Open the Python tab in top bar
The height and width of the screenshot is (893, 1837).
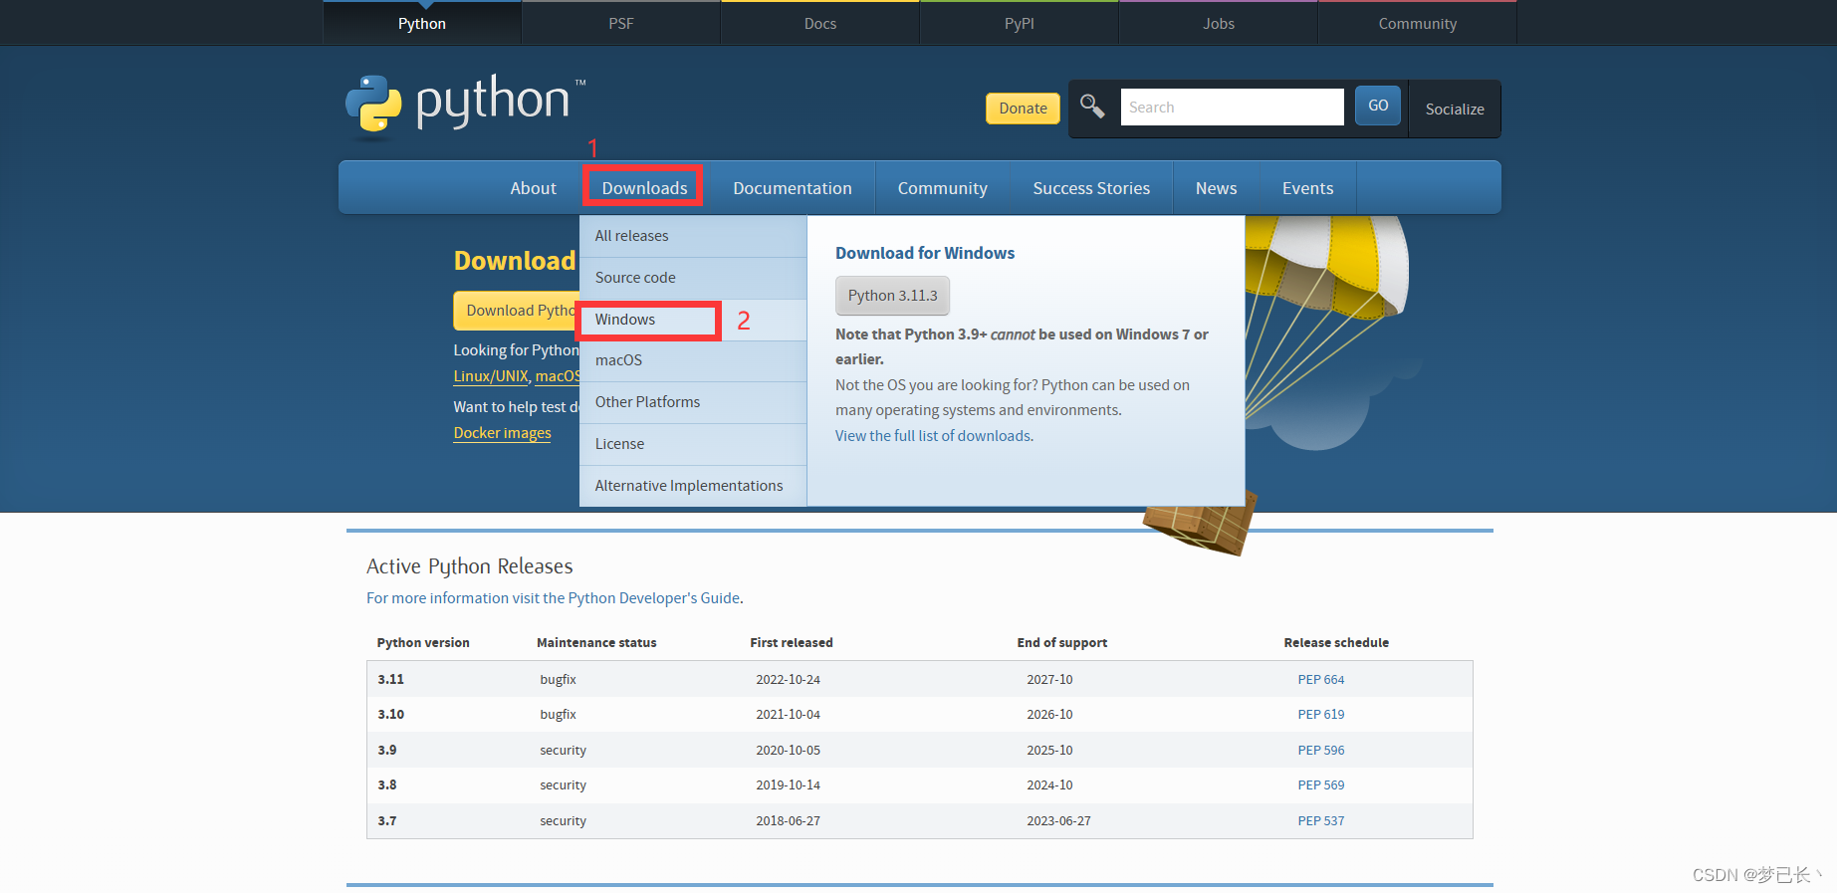(422, 23)
